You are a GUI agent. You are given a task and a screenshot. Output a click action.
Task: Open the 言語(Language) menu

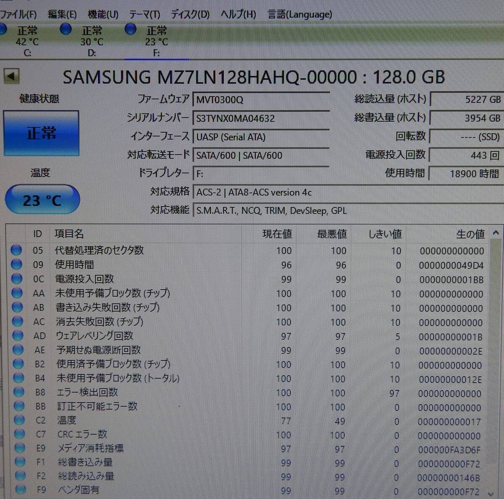tap(300, 14)
